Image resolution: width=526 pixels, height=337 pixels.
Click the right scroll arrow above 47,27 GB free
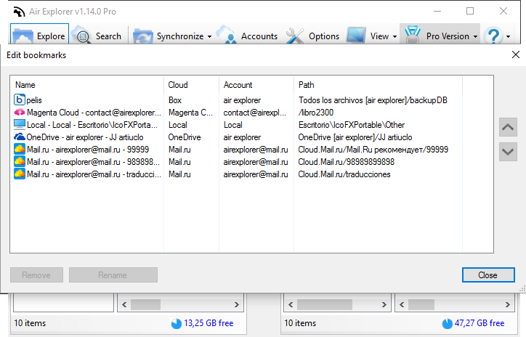pos(508,304)
